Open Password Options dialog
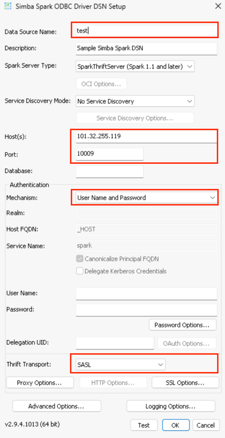Viewport: 225px width, 438px height. click(182, 325)
